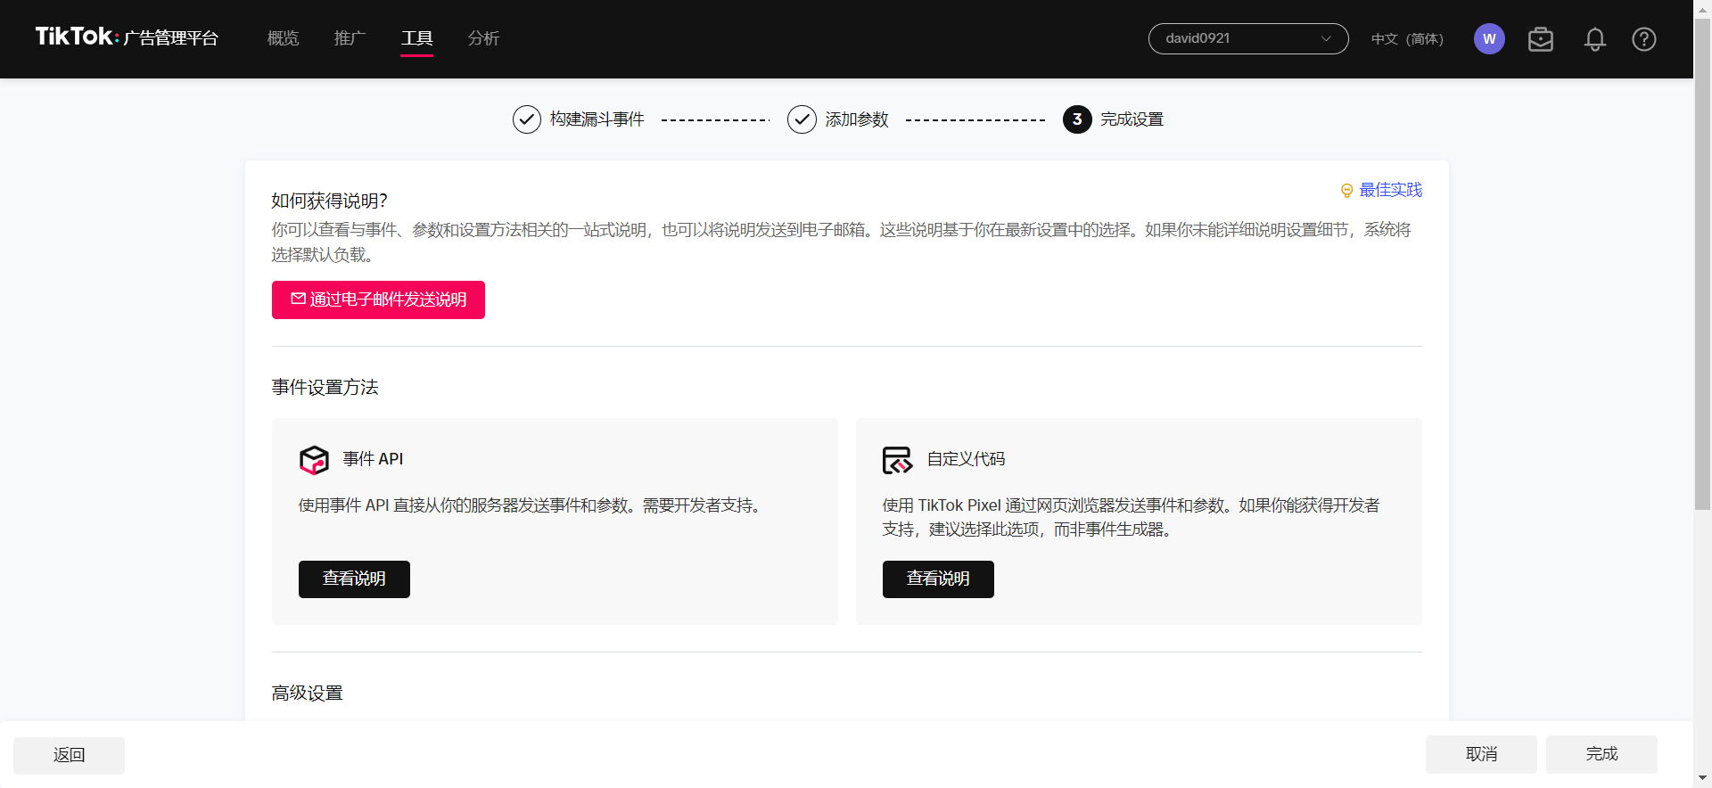Go to step 构建漏斗事件 checkmark
1712x788 pixels.
click(x=527, y=119)
